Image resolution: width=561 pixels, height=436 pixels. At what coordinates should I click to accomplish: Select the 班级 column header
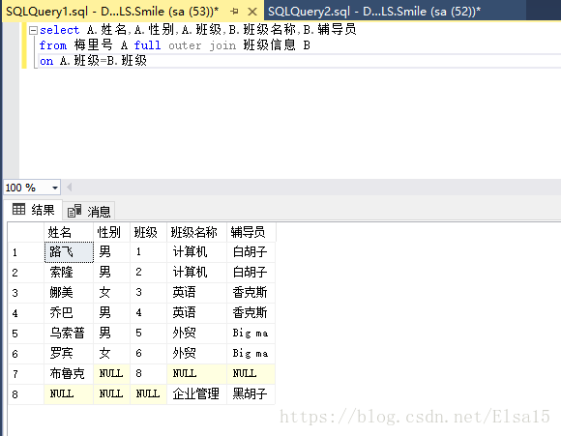point(149,232)
